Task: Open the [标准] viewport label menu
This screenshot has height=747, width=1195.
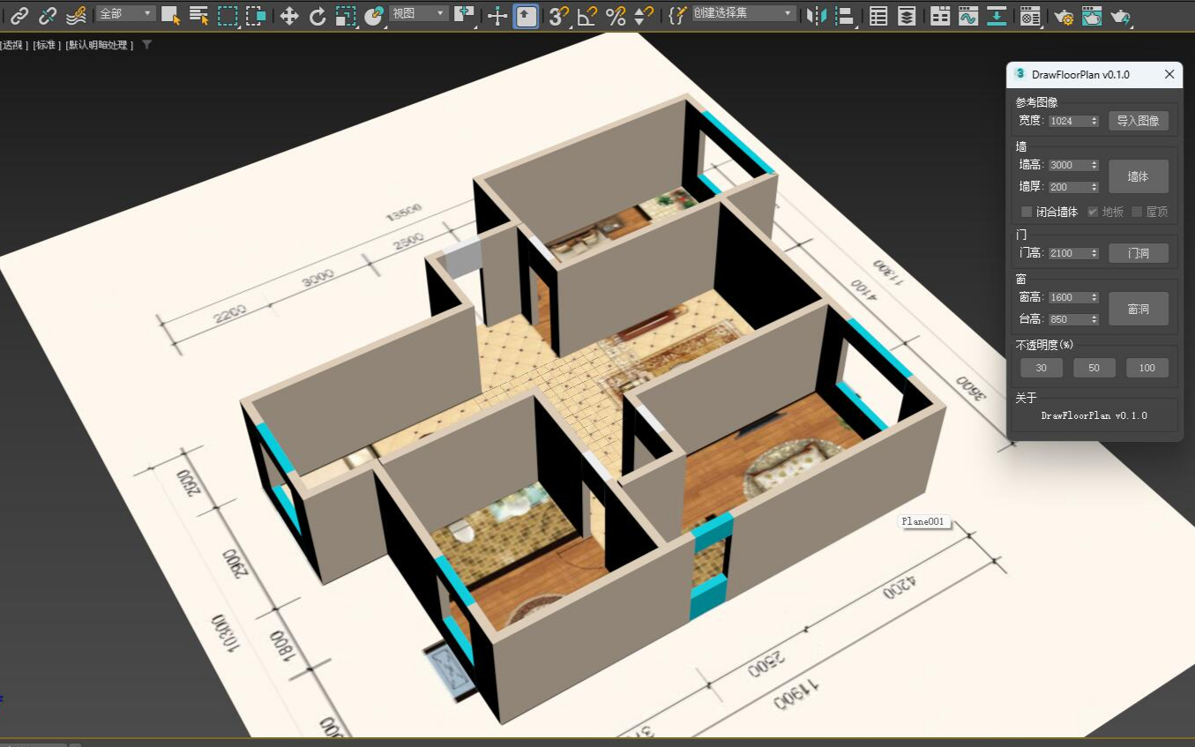Action: pos(48,45)
